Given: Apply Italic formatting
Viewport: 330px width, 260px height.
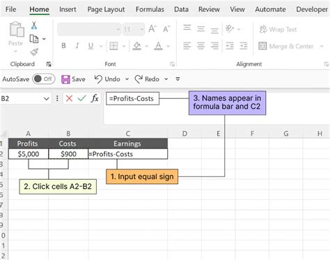Looking at the screenshot, I should point(77,46).
